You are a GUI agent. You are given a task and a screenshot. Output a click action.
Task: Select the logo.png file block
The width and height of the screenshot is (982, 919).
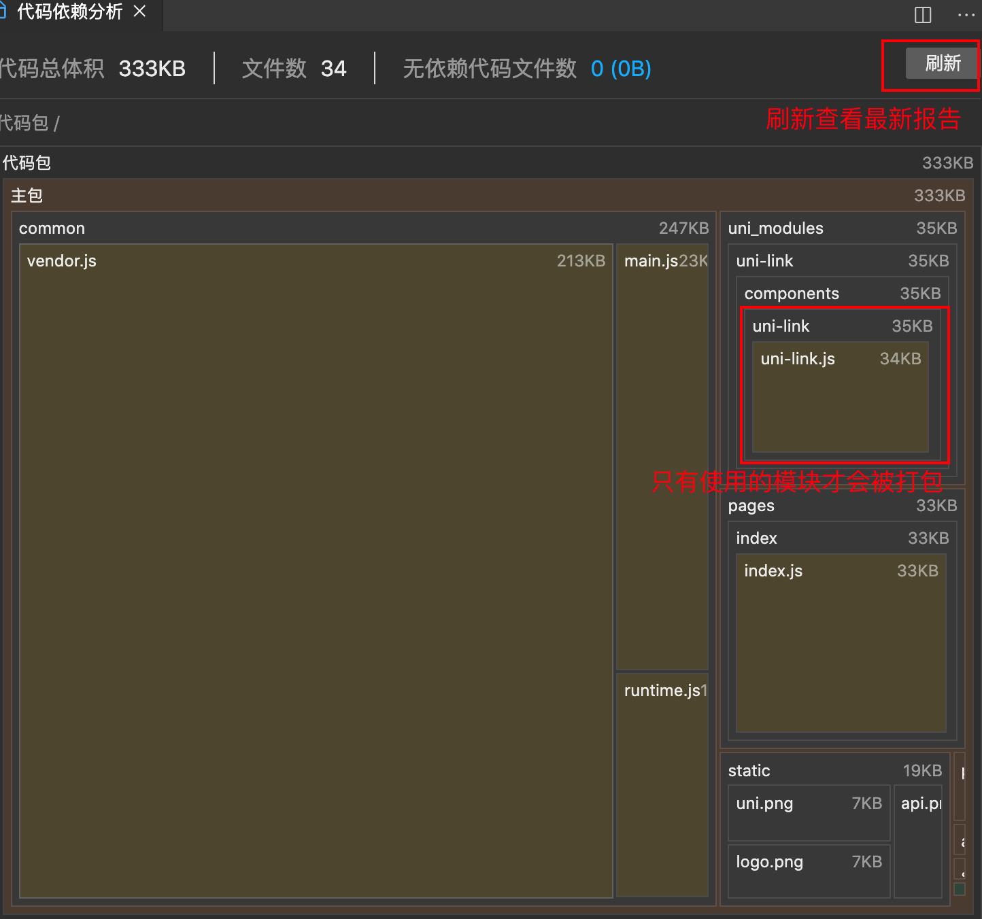pyautogui.click(x=808, y=870)
